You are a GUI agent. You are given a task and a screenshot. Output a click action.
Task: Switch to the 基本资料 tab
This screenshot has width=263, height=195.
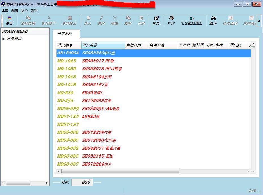(x=64, y=33)
